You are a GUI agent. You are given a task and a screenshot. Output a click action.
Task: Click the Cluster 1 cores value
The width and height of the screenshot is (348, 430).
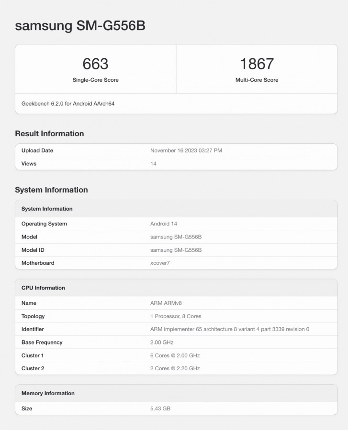[x=175, y=355]
